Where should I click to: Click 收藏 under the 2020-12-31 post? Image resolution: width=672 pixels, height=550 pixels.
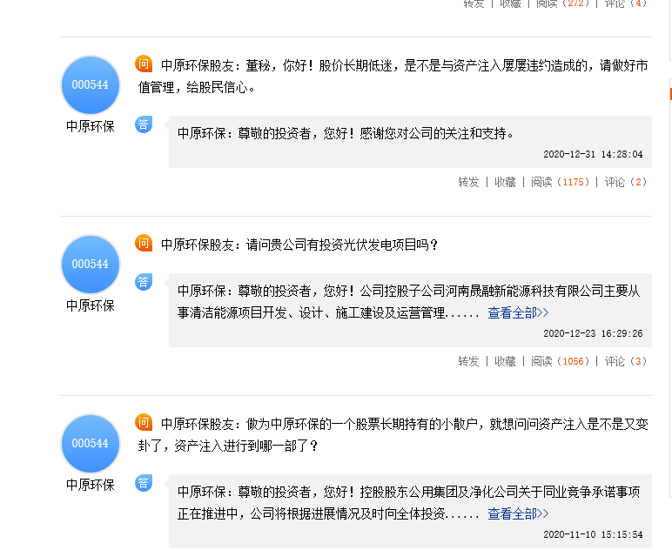(505, 182)
